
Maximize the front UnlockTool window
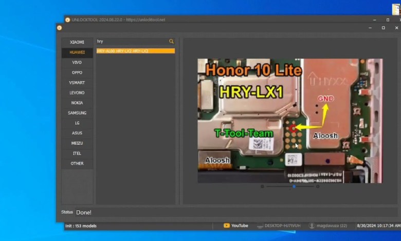[383, 28]
